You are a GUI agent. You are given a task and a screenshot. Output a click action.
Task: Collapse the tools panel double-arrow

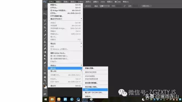pos(44,9)
